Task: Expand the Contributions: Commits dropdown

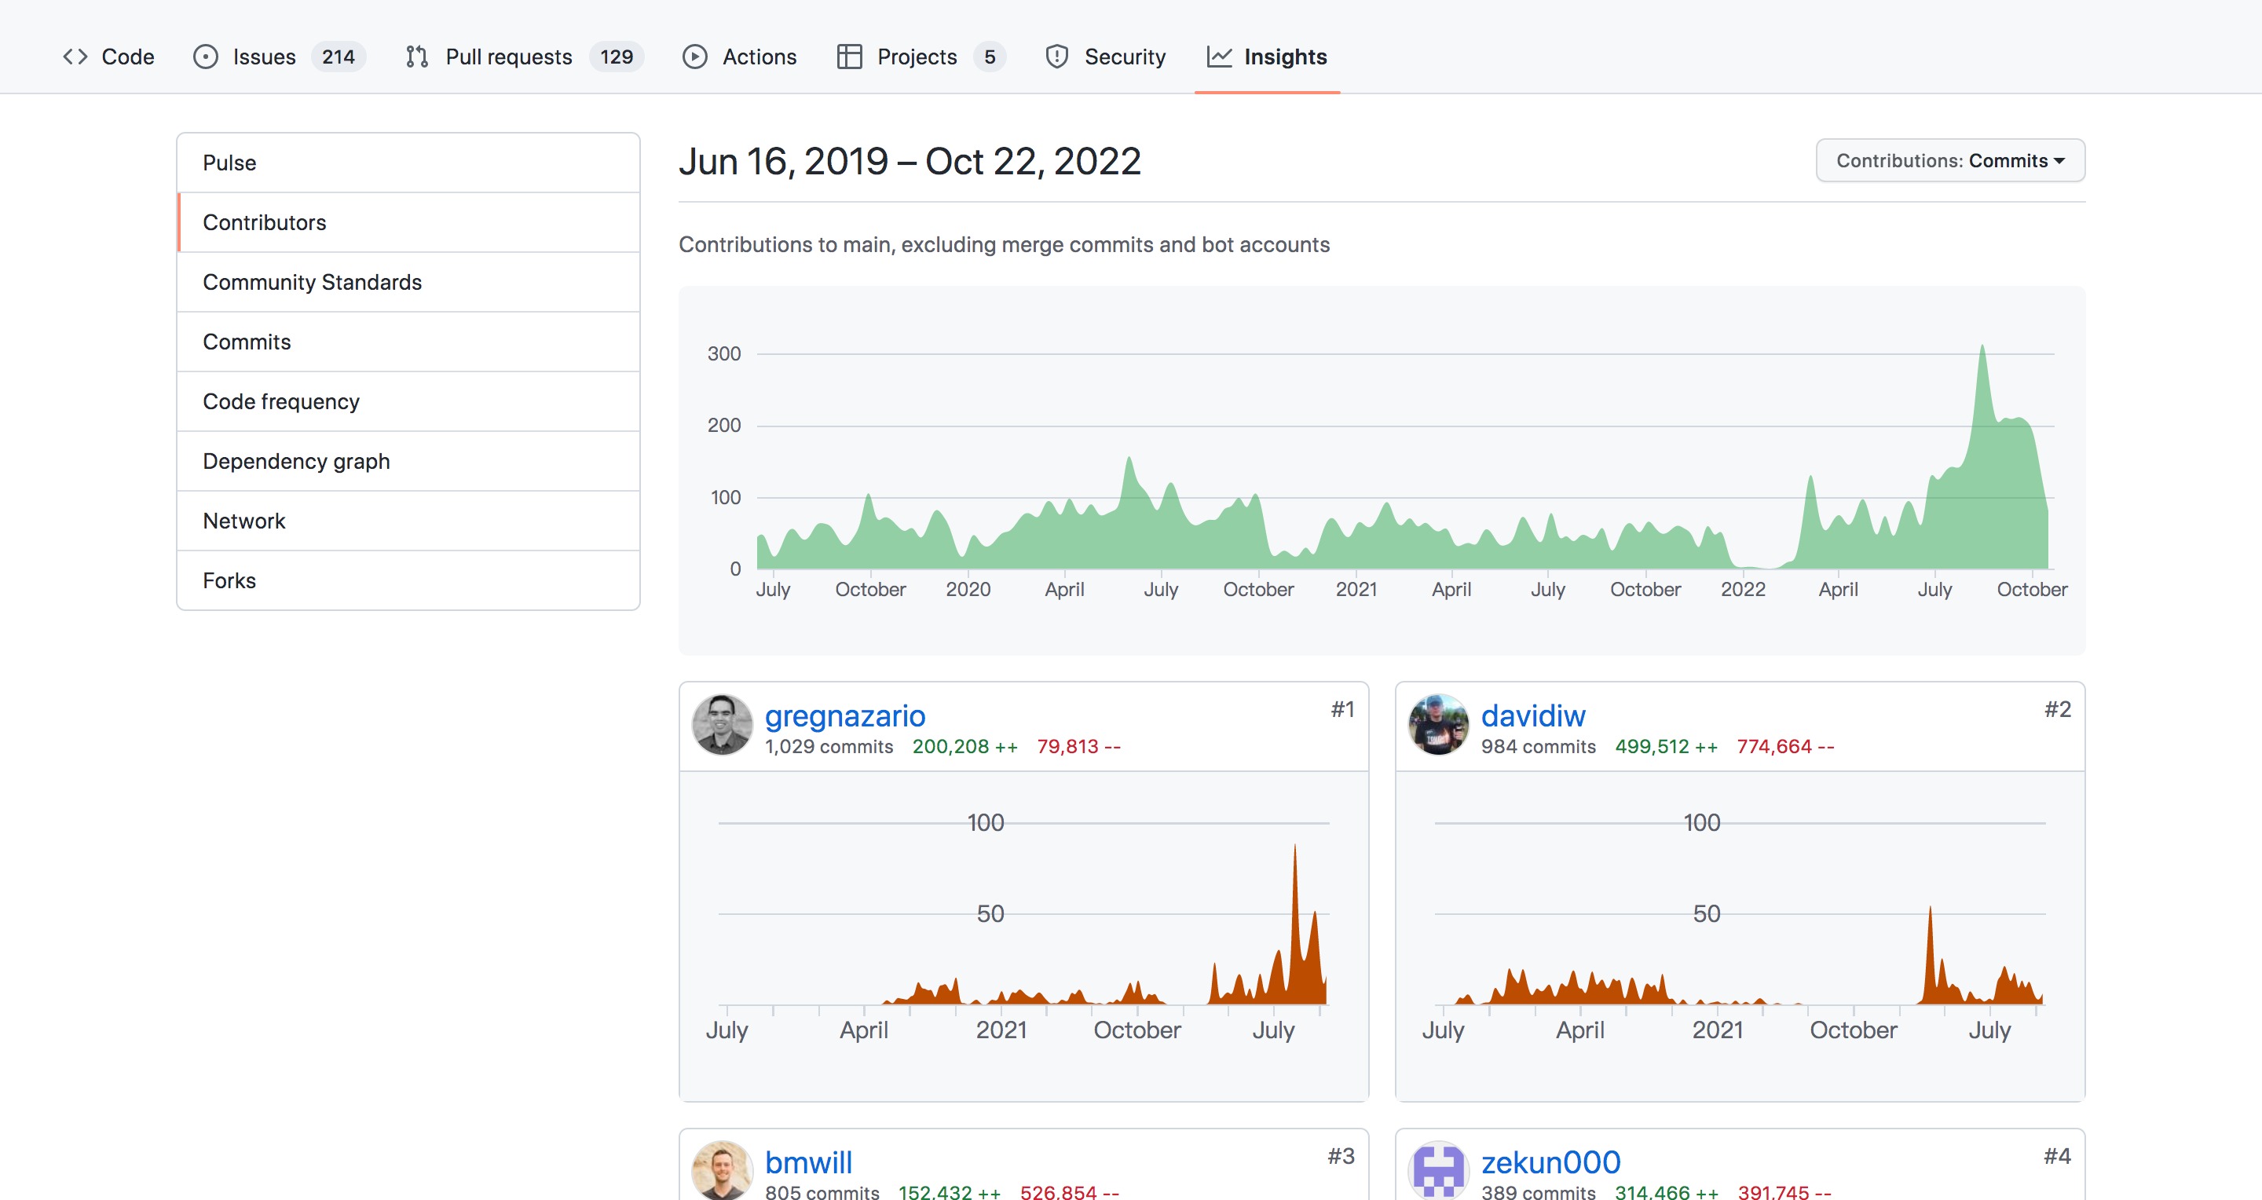Action: point(1950,161)
